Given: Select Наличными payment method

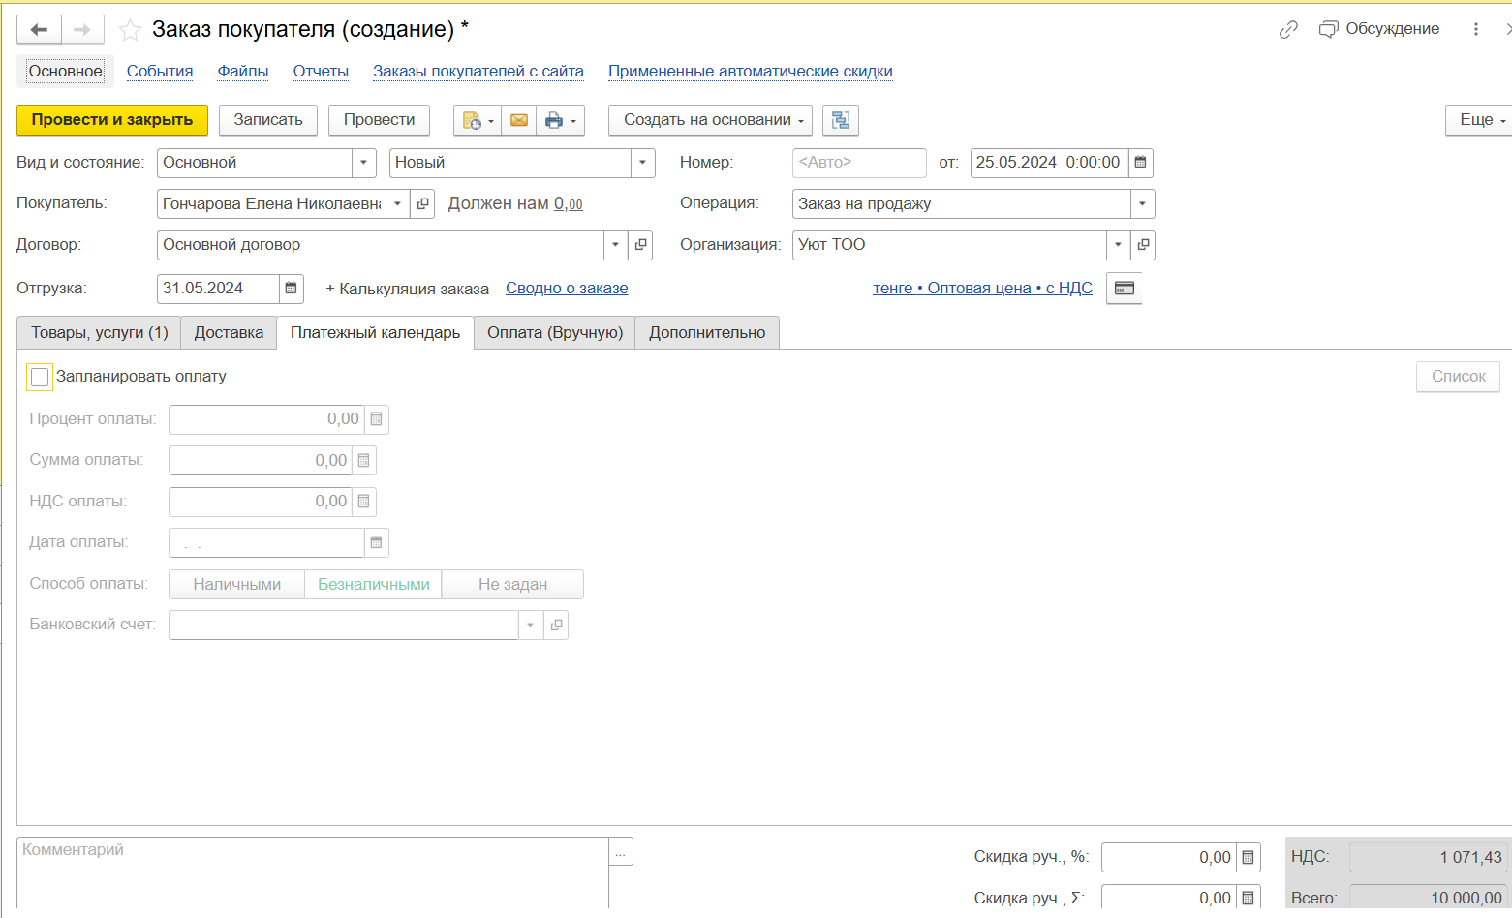Looking at the screenshot, I should click(236, 585).
